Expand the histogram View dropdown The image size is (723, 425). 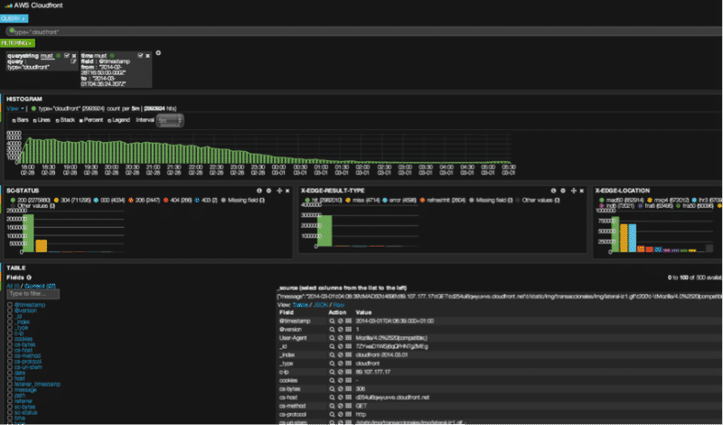[14, 109]
